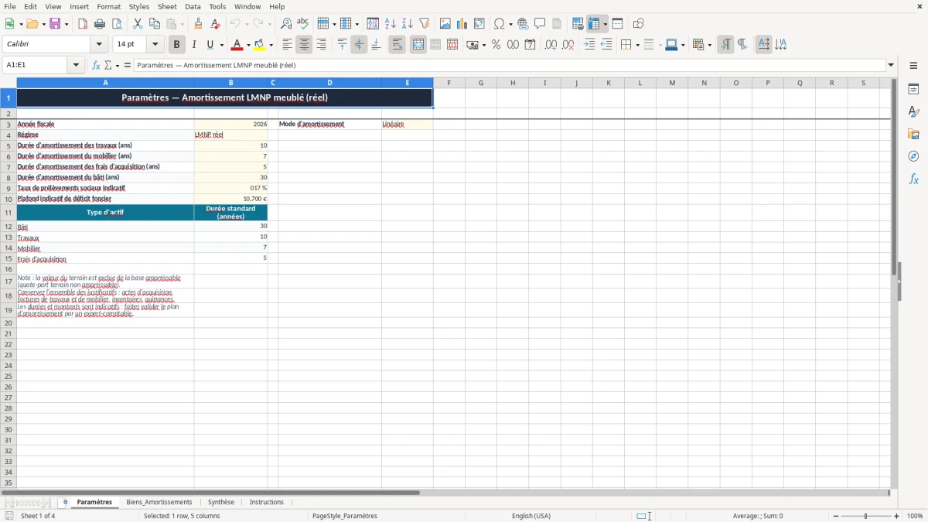The width and height of the screenshot is (928, 522).
Task: Clear direct formatting
Action: point(215,24)
